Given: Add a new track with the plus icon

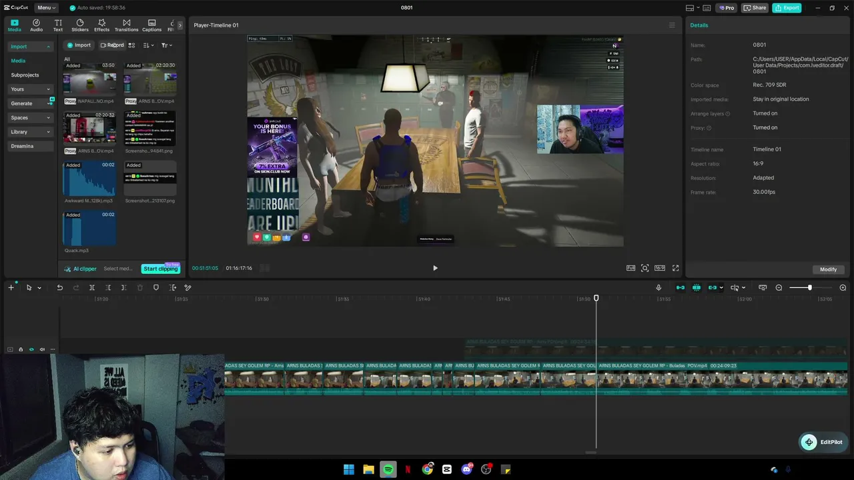Looking at the screenshot, I should point(11,287).
